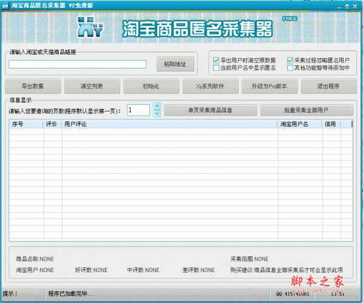Click the QQ number in status bar
The height and width of the screenshot is (303, 363).
coord(293,294)
